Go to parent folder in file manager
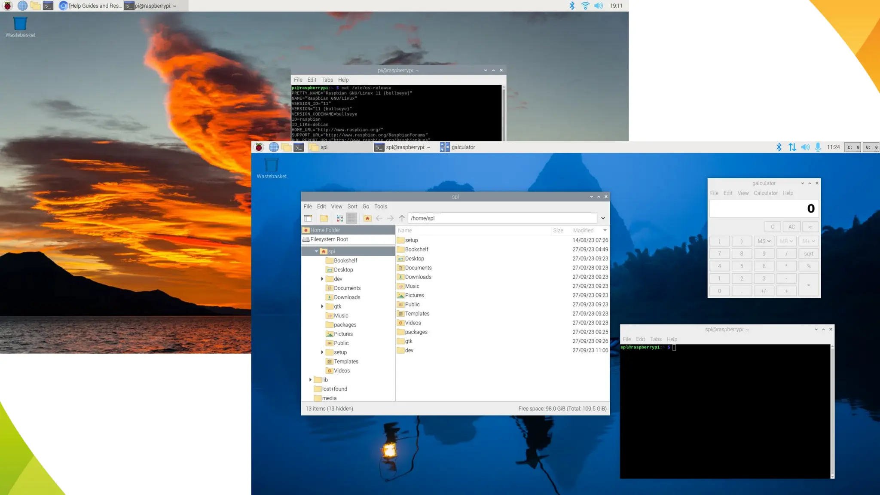Screen dimensions: 880x495 coord(402,218)
